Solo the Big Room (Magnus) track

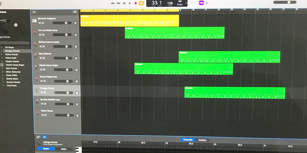tap(43, 23)
